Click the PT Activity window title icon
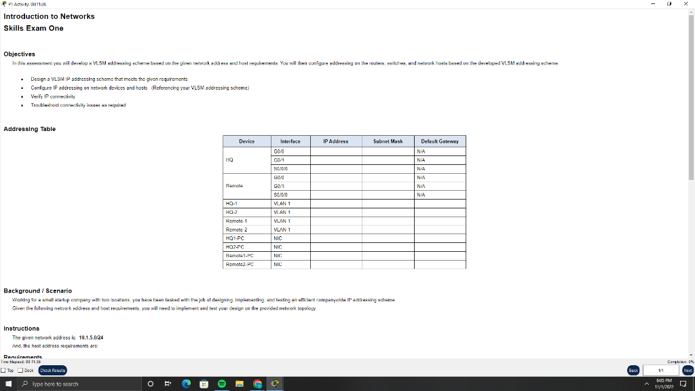 click(x=5, y=4)
